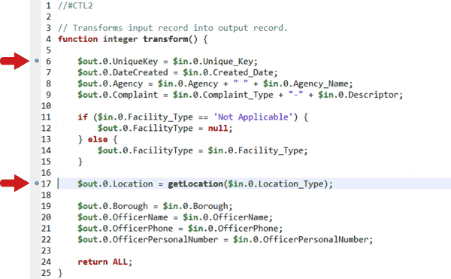This screenshot has height=279, width=451.
Task: Toggle the breakpoint marker on line 6
Action: 37,61
